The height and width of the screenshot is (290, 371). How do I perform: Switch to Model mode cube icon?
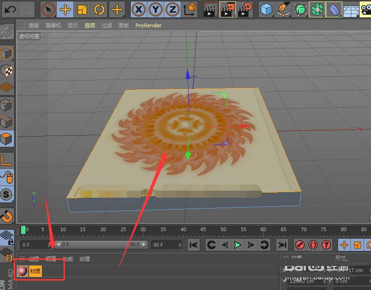click(x=7, y=53)
